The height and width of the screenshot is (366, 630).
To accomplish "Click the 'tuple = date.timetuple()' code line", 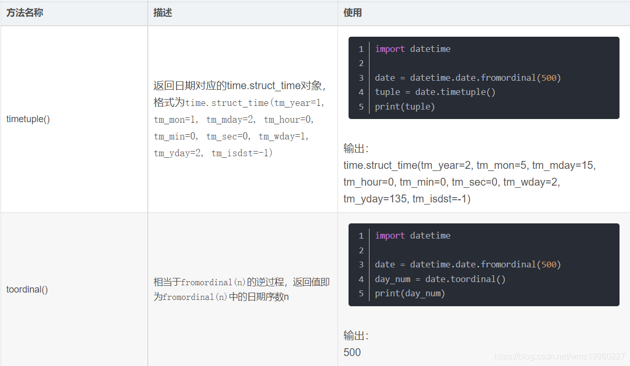I will [x=435, y=92].
